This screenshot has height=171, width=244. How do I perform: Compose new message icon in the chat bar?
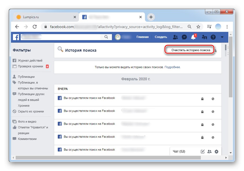click(203, 151)
